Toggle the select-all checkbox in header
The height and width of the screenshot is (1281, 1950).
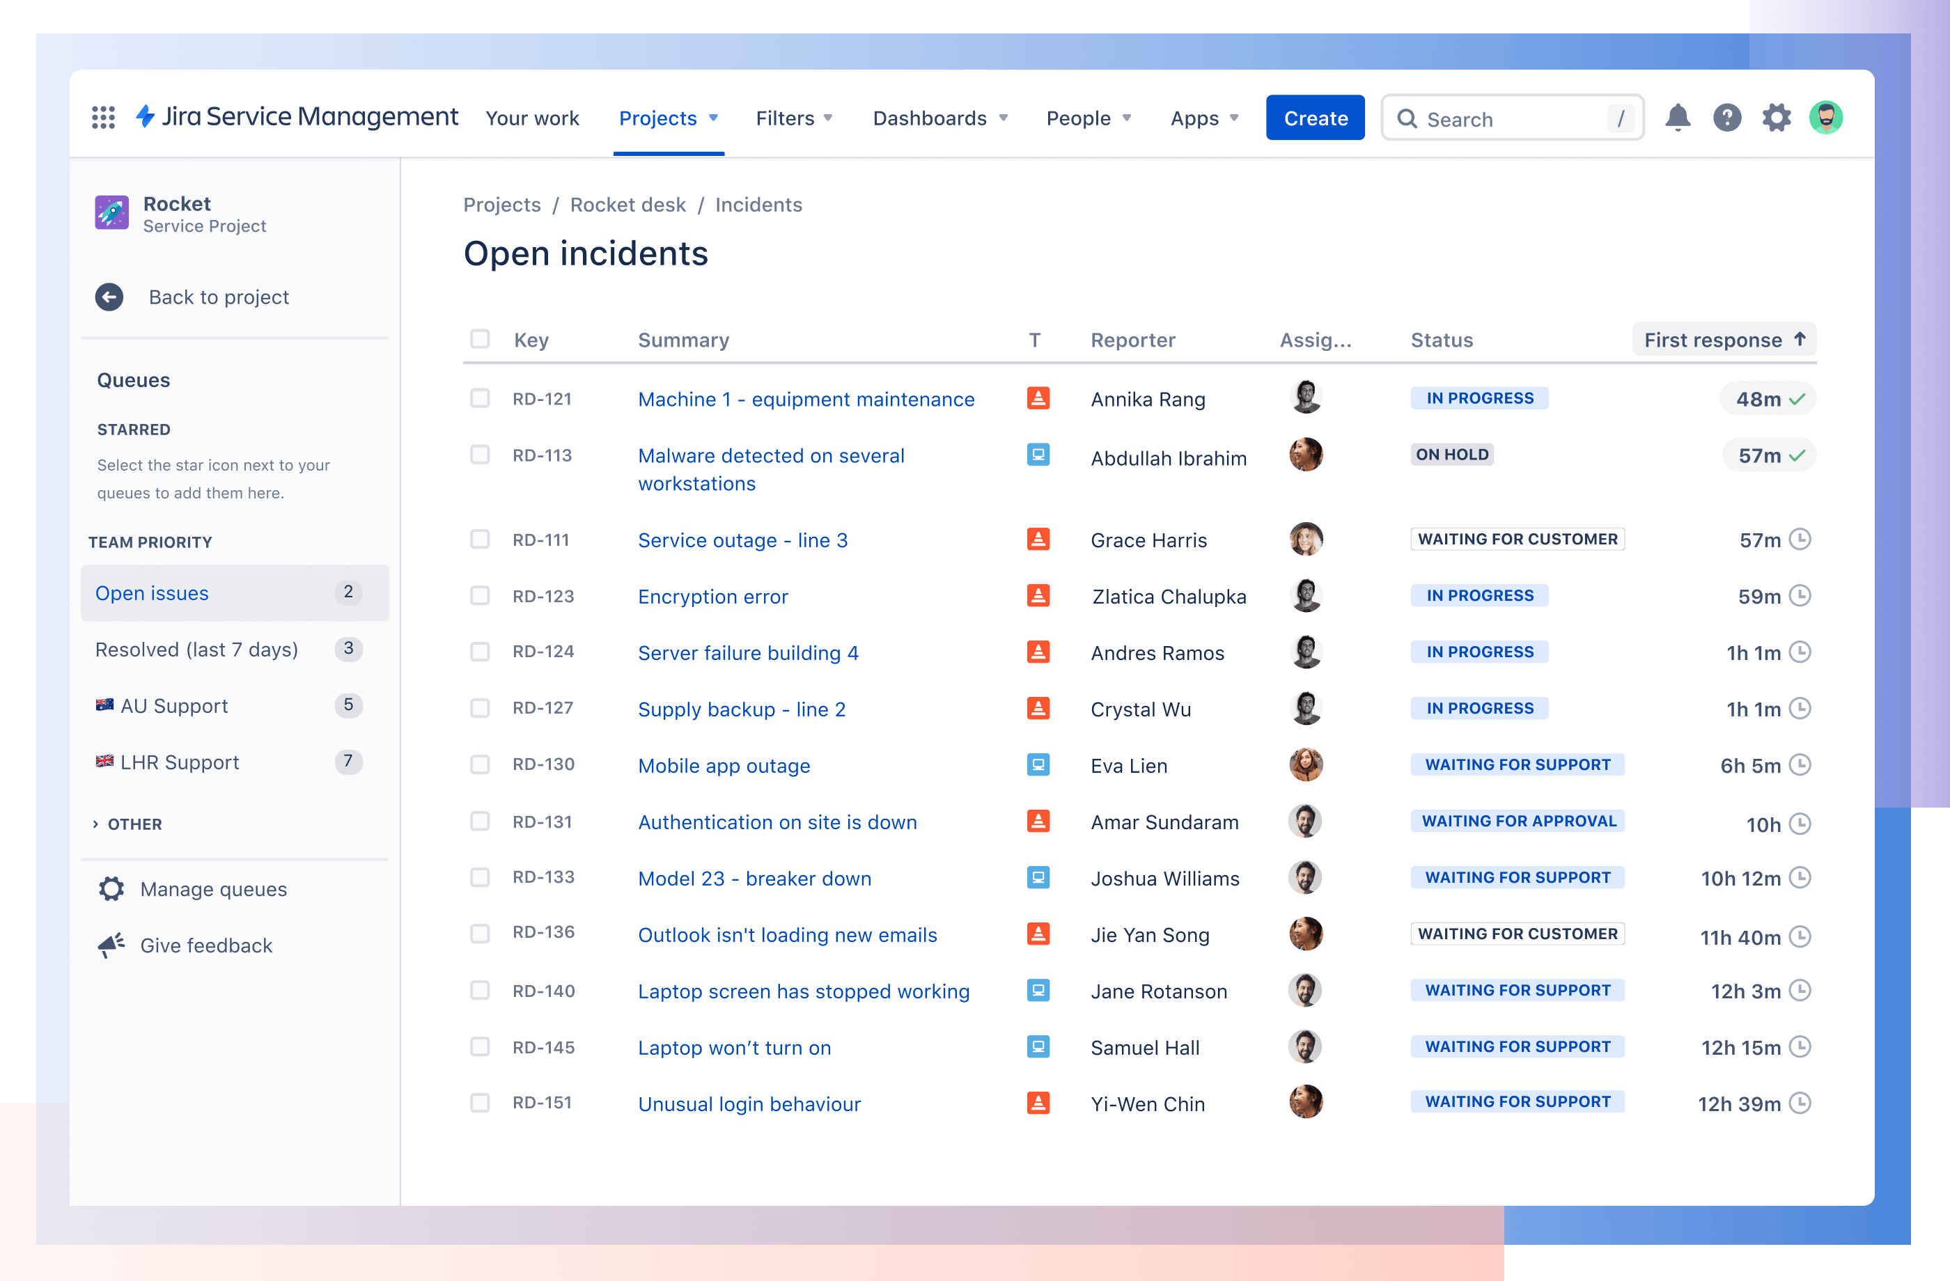[x=479, y=339]
